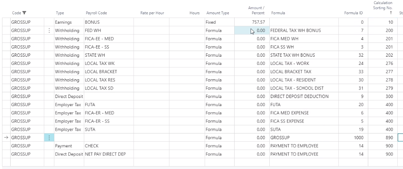Click the Formula ID 19 cell
This screenshot has width=403, height=169.
point(353,129)
